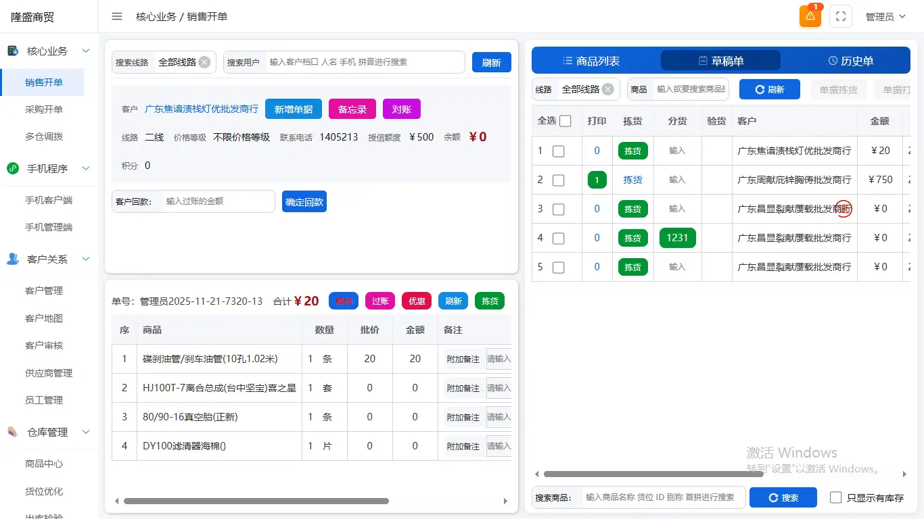This screenshot has height=519, width=924.
Task: Clear the 线路 filter in draft panel
Action: point(607,89)
